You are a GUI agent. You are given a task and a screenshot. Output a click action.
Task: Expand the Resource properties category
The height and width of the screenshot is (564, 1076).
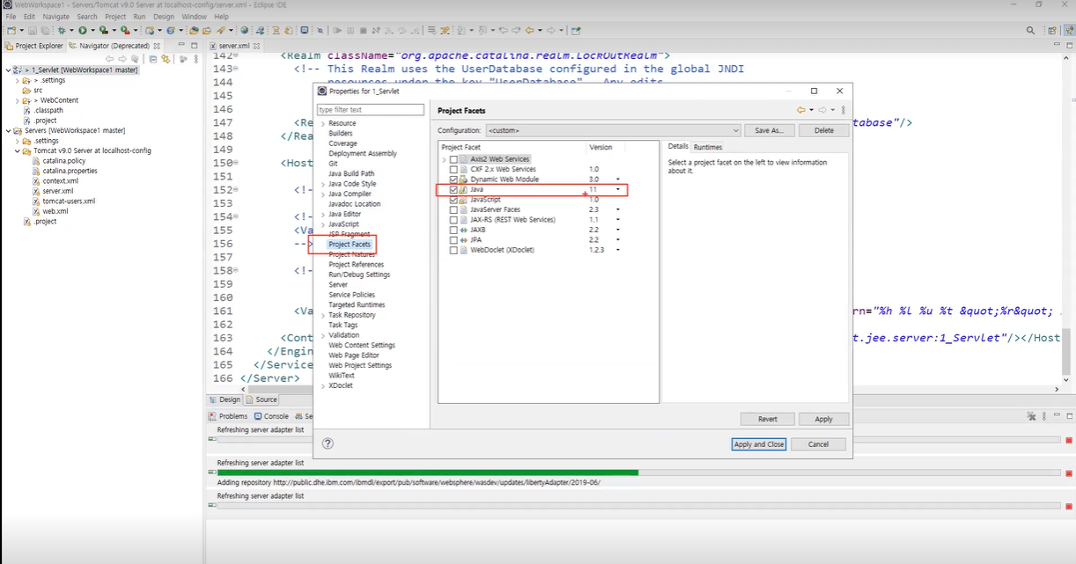(323, 124)
